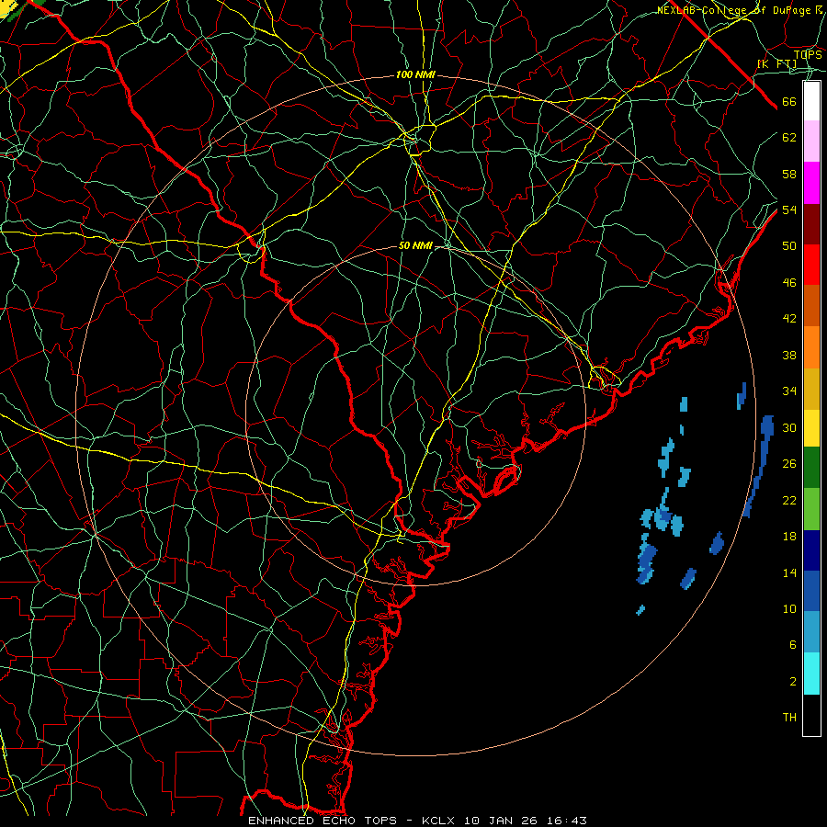
Task: Click the '14' legend value
Action: 789,572
